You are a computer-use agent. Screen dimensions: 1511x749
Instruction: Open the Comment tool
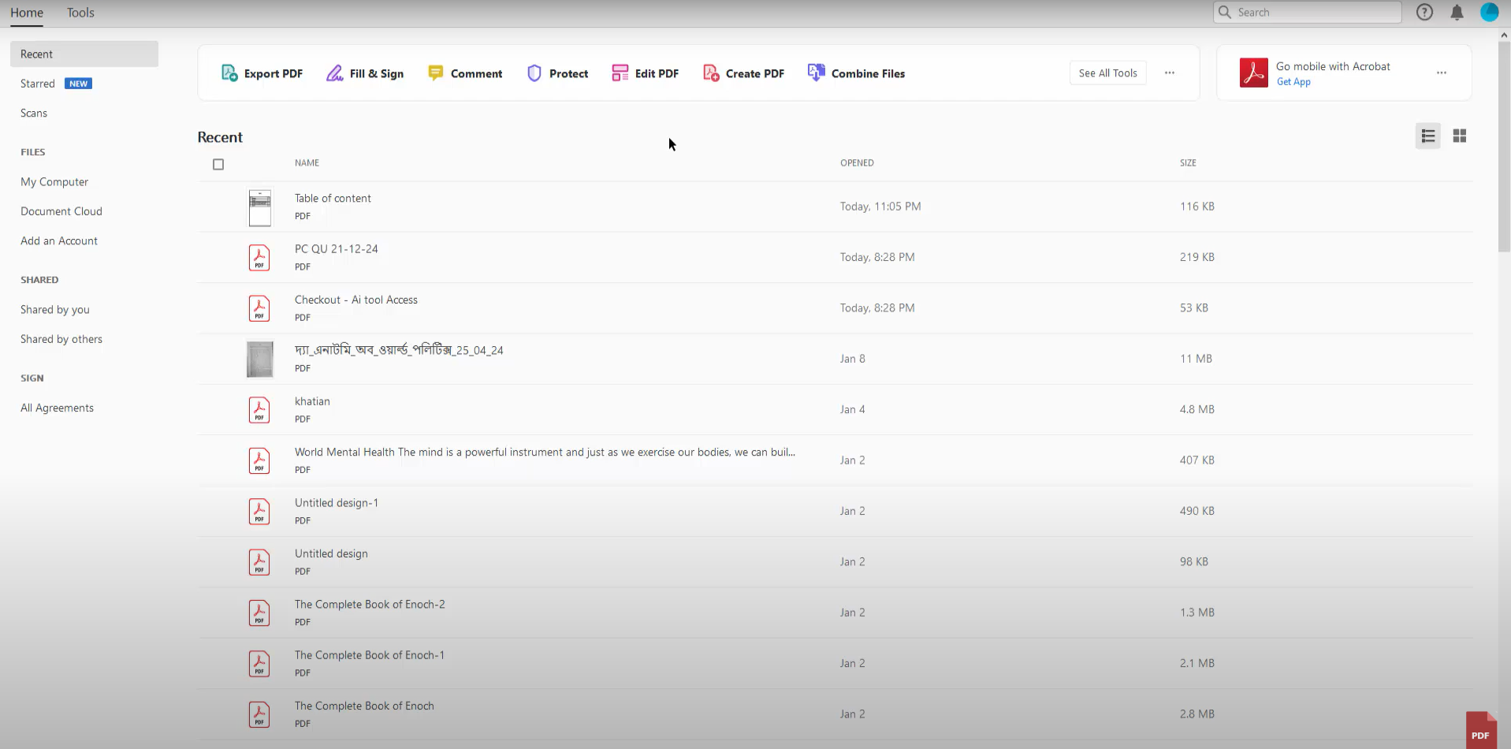point(465,73)
